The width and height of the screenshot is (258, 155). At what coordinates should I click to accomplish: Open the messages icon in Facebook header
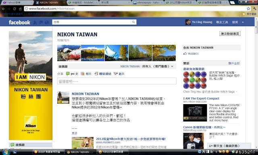[x=41, y=22]
